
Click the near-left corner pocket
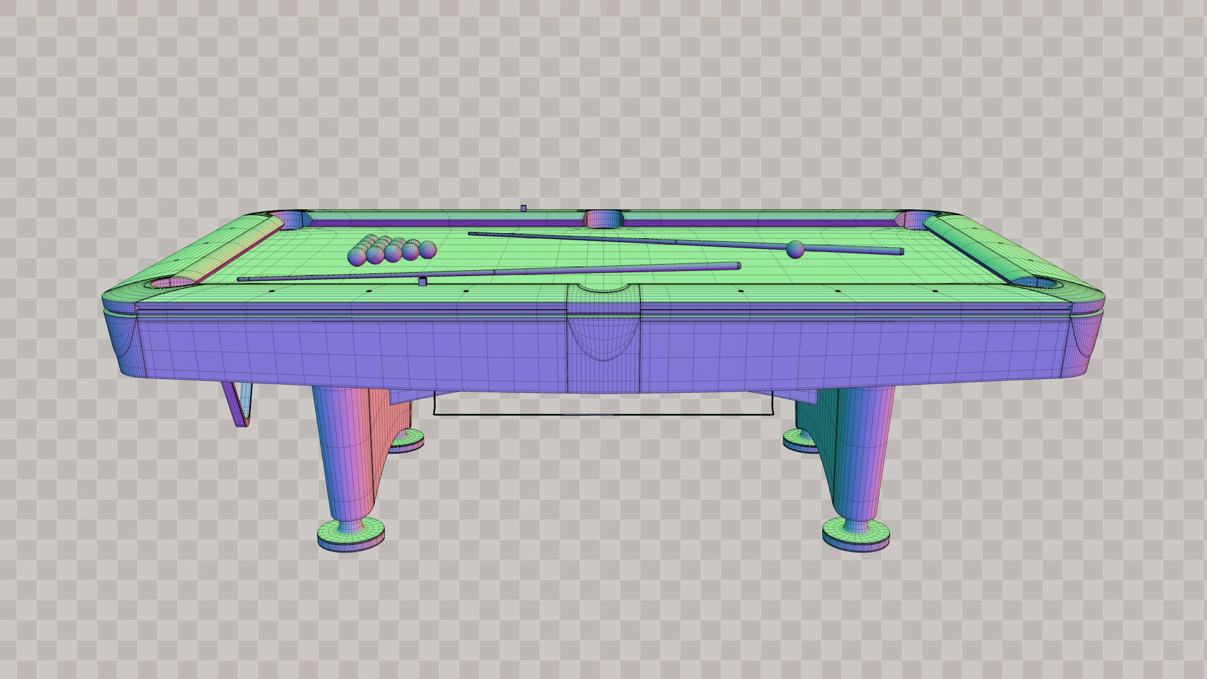click(x=171, y=283)
